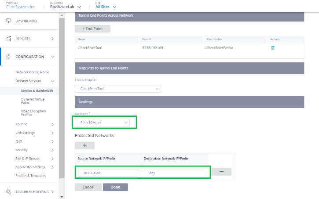Expand the Reports menu chevron
The width and height of the screenshot is (319, 199).
coord(52,39)
